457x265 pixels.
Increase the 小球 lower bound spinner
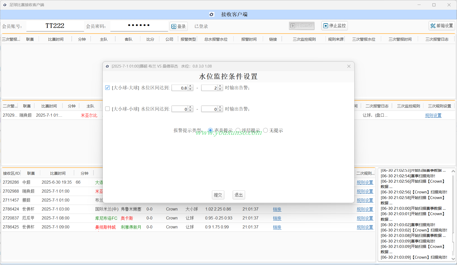[190, 107]
